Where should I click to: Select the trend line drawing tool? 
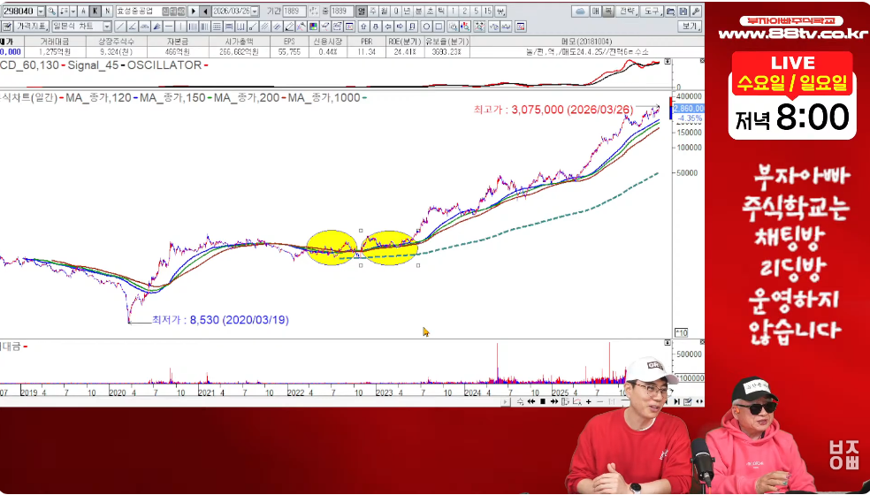120,27
